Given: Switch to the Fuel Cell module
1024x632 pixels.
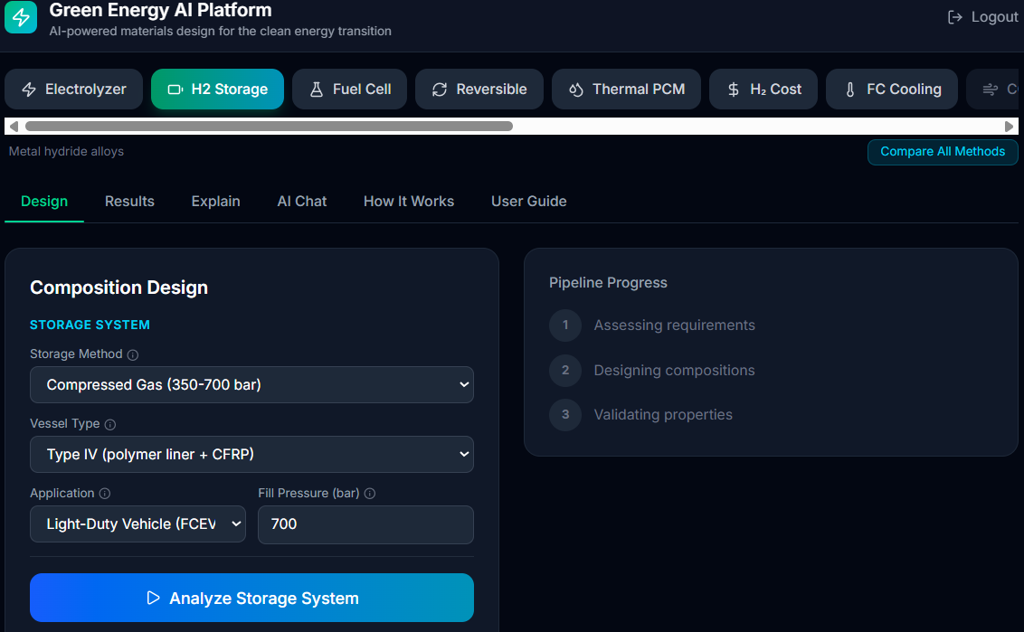Looking at the screenshot, I should click(x=349, y=90).
